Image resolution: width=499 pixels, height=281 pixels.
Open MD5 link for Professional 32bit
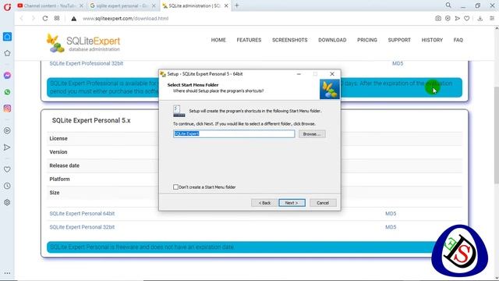click(398, 63)
